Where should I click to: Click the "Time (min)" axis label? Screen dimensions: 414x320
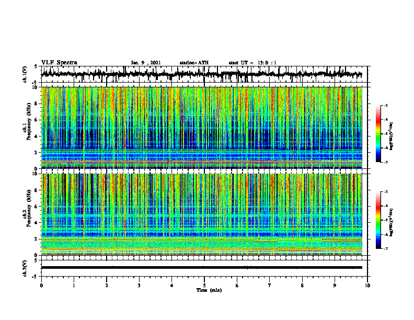[209, 290]
